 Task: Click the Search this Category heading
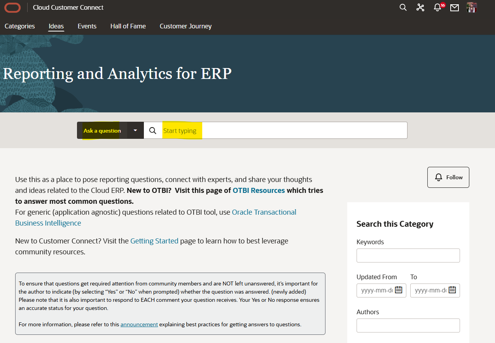[395, 224]
